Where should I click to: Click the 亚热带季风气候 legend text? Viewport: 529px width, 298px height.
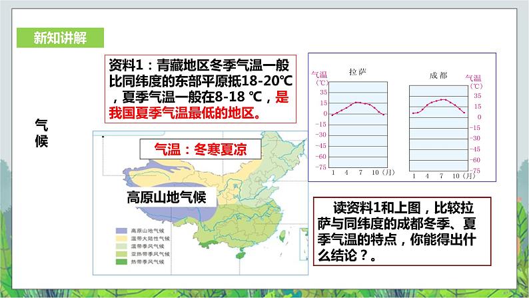pyautogui.click(x=150, y=254)
